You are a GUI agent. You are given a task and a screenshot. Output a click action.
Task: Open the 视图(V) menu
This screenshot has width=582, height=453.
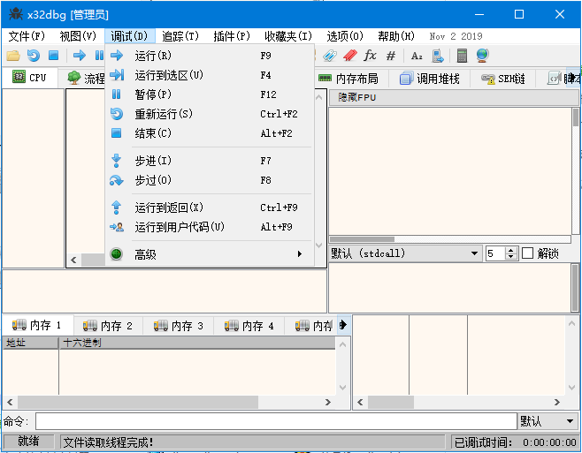[x=78, y=36]
